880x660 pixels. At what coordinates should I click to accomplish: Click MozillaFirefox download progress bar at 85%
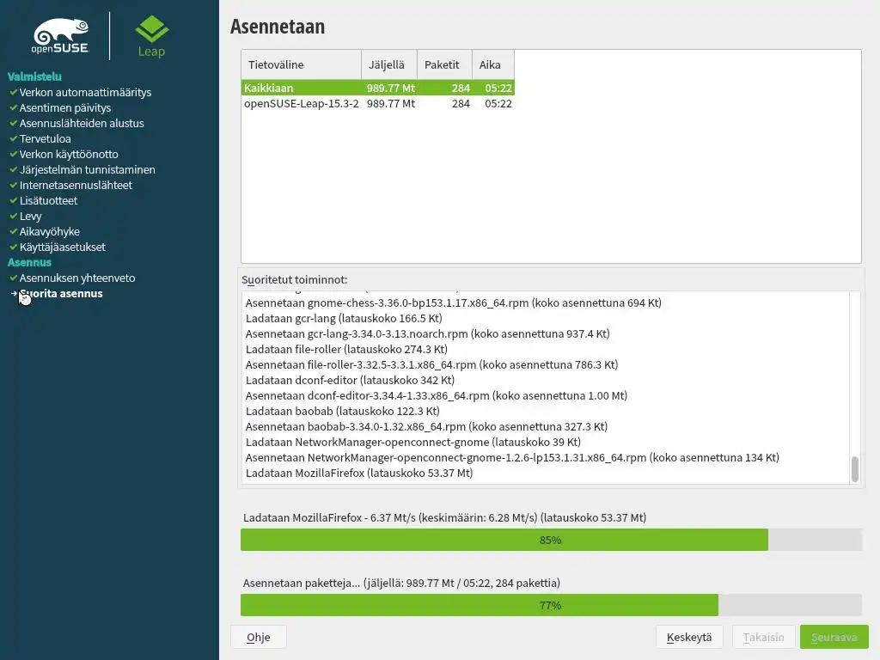(551, 540)
